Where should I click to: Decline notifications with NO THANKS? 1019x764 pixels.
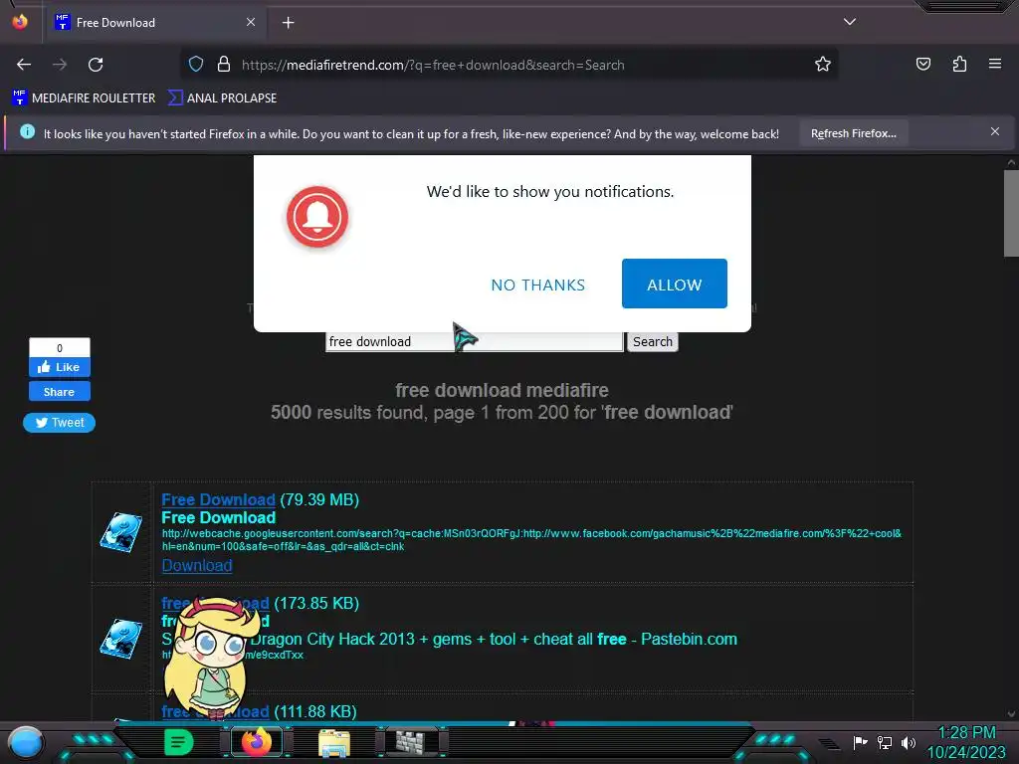(x=537, y=285)
